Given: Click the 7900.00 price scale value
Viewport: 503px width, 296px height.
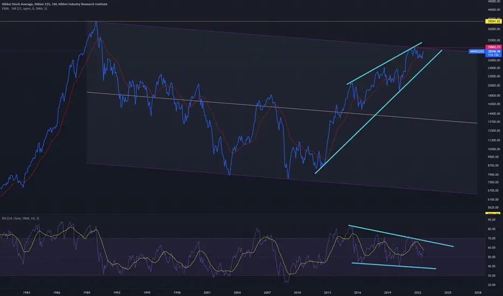Looking at the screenshot, I should tap(494, 175).
